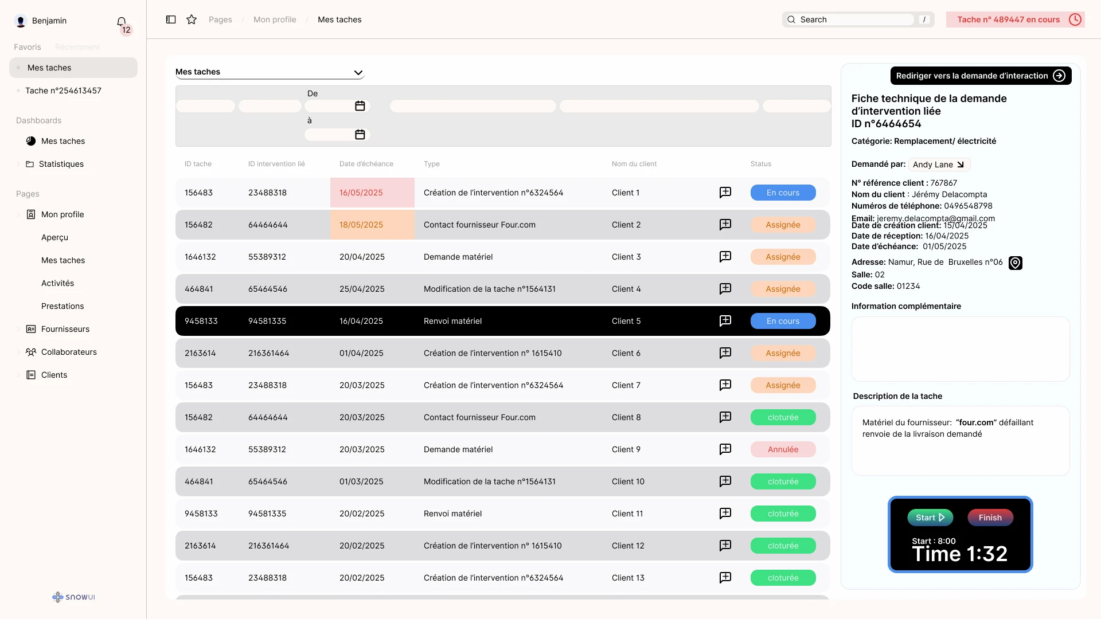Open the 'De' date calendar picker
This screenshot has height=619, width=1101.
click(x=360, y=106)
